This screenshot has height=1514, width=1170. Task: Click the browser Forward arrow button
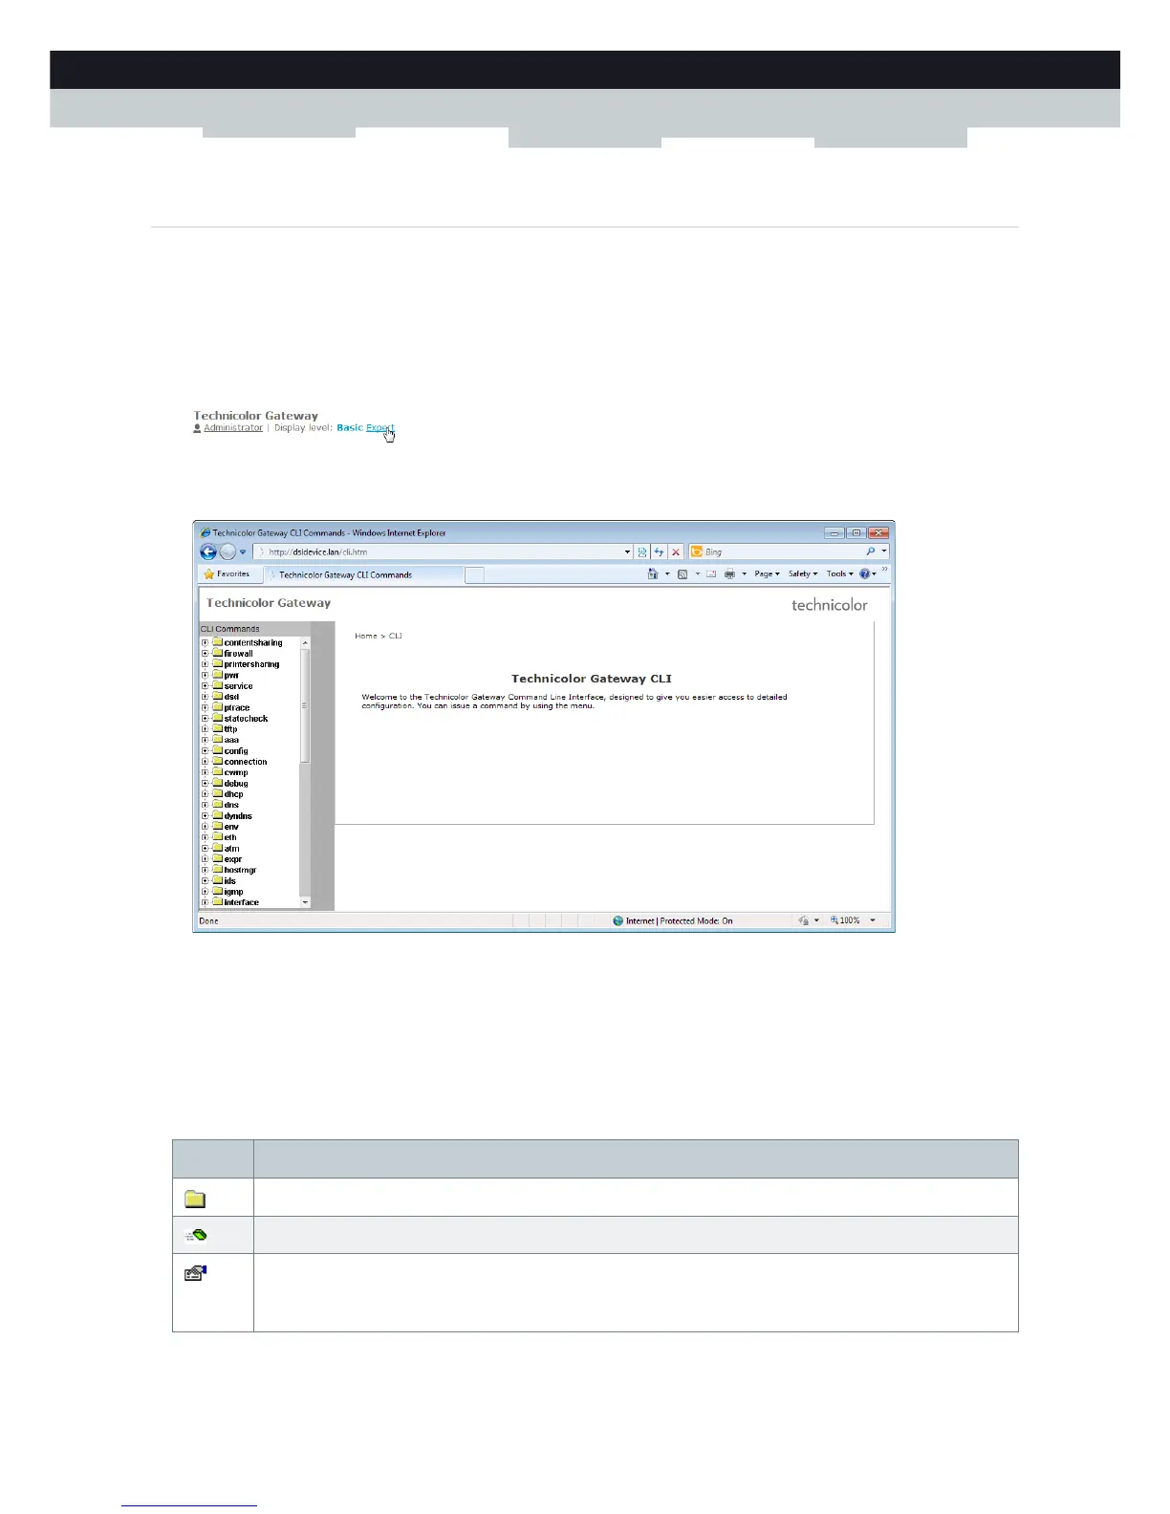[x=227, y=552]
